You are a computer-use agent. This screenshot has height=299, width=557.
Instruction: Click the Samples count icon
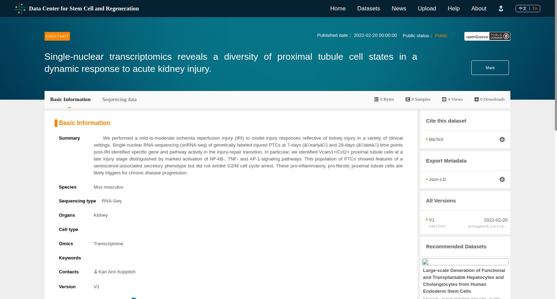407,99
